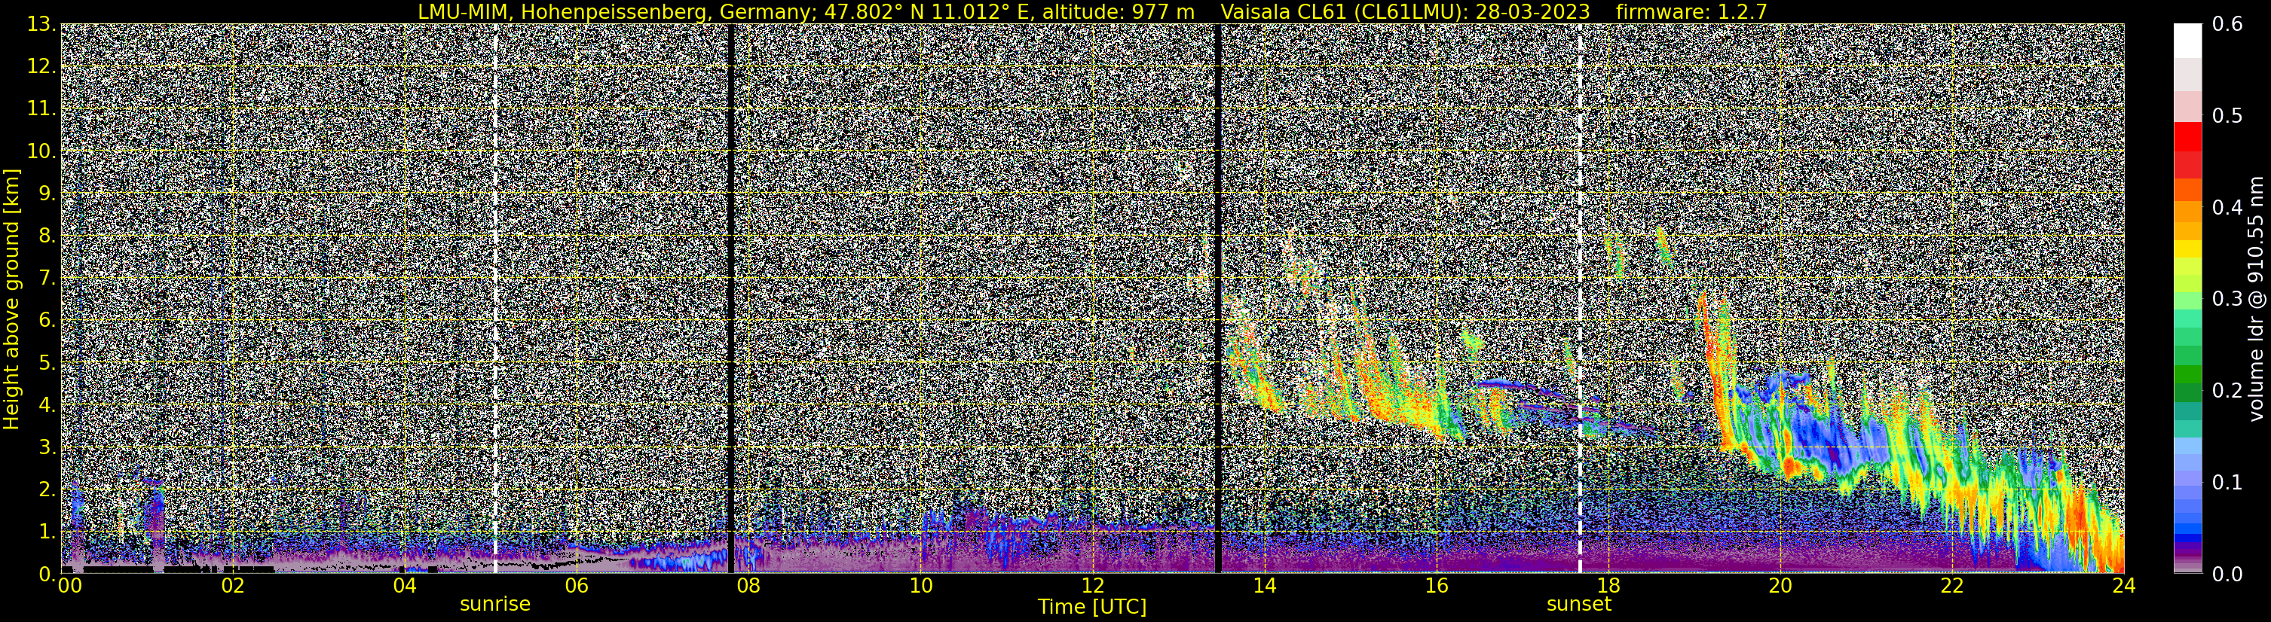Click the time axis tick '12'
This screenshot has width=2271, height=622.
(1091, 586)
